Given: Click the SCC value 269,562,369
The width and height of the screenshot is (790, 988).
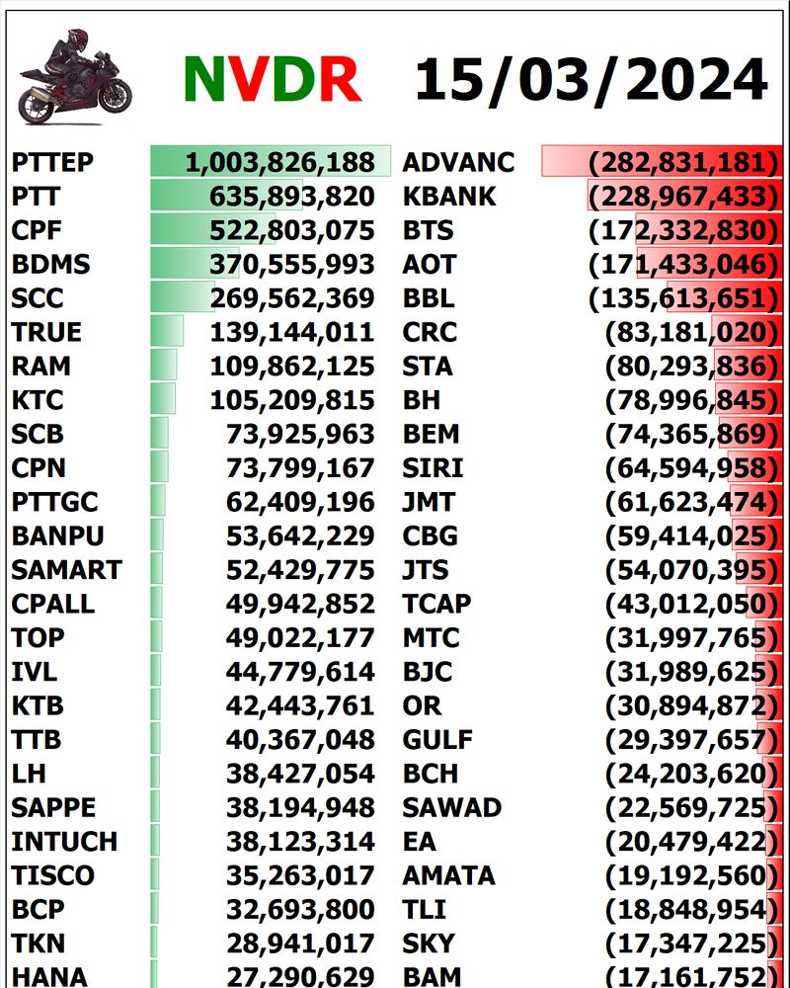Looking at the screenshot, I should pyautogui.click(x=291, y=298).
